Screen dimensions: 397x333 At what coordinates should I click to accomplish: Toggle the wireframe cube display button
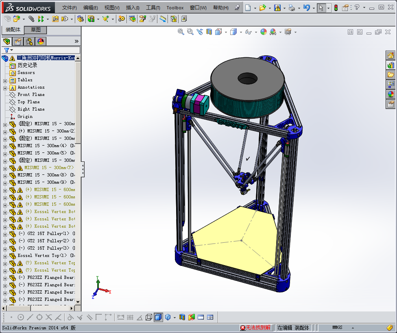(x=149, y=317)
